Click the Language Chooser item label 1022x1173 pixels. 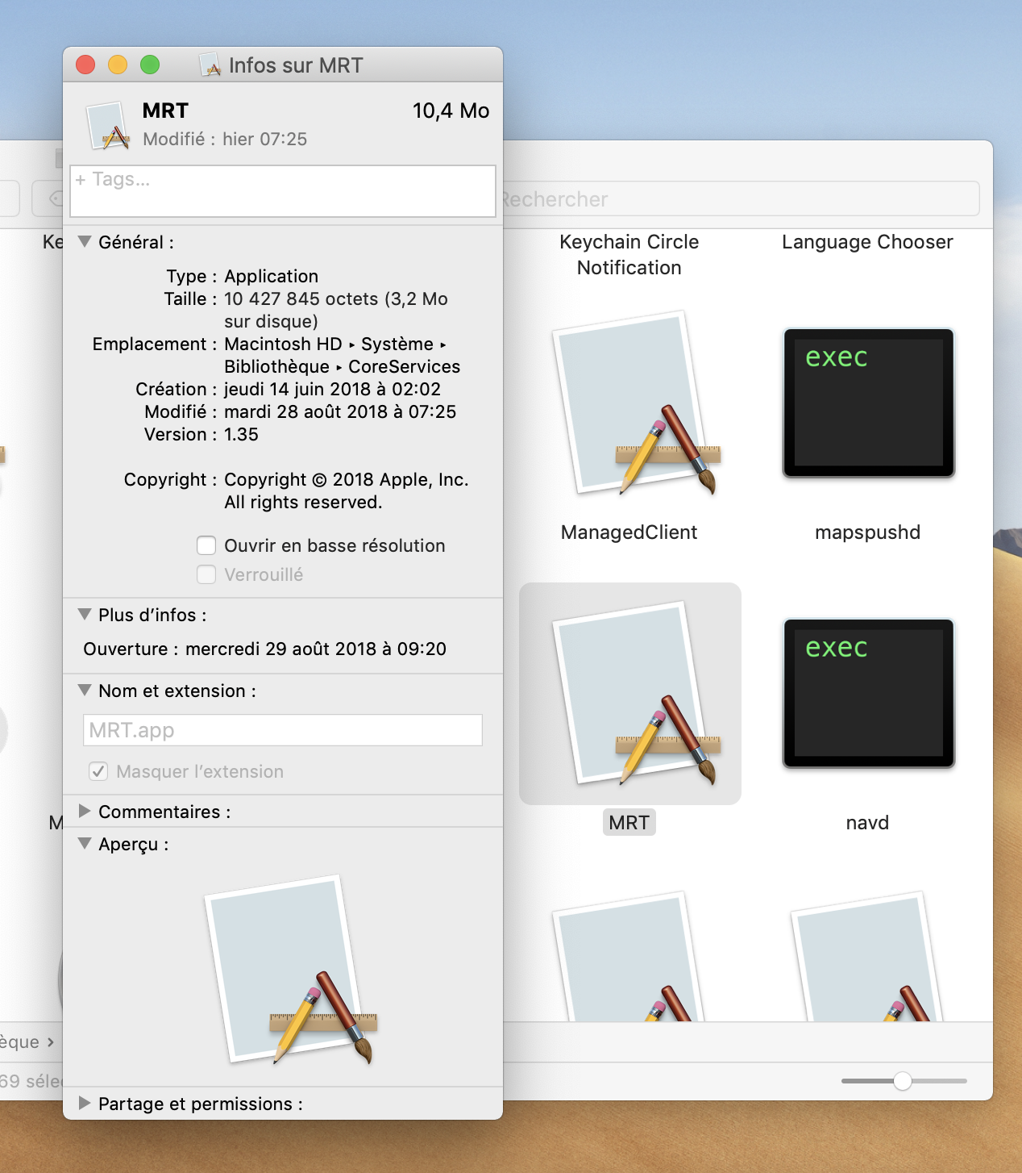(867, 242)
